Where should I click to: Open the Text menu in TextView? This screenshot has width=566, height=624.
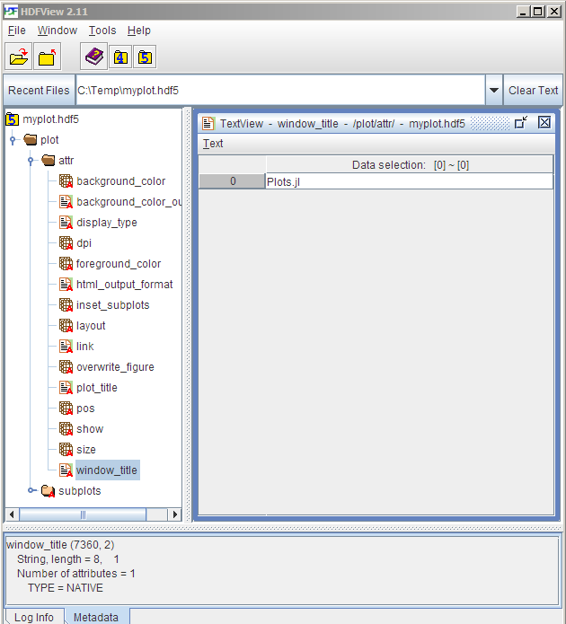[x=213, y=144]
